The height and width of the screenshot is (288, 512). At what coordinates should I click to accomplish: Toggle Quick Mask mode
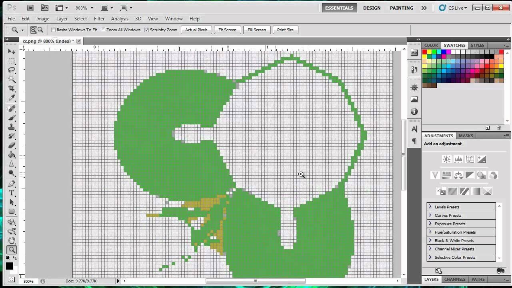(x=12, y=279)
